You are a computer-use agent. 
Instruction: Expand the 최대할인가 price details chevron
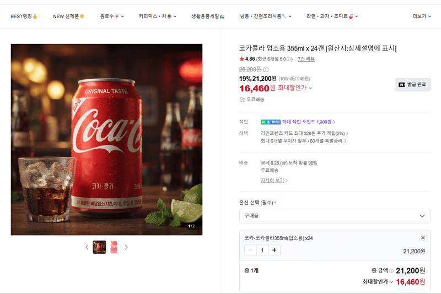coord(310,88)
